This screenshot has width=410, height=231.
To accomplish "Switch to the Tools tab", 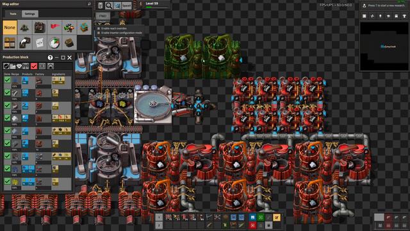I will click(13, 14).
